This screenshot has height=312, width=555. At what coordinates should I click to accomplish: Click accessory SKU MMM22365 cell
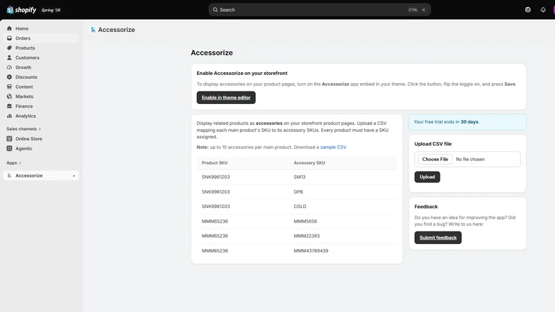307,236
